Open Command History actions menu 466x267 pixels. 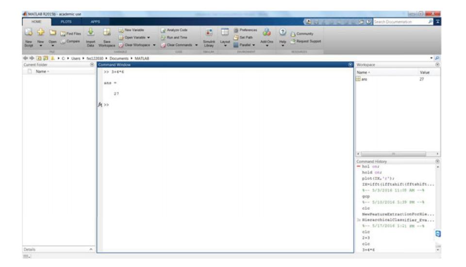(x=437, y=161)
